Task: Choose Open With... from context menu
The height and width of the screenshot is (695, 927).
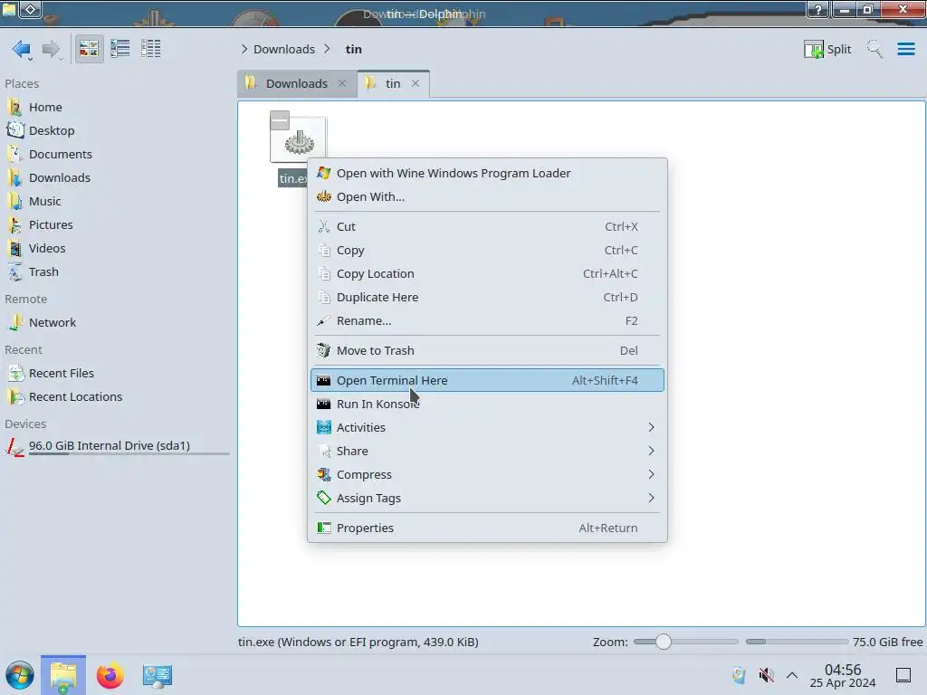Action: click(487, 196)
